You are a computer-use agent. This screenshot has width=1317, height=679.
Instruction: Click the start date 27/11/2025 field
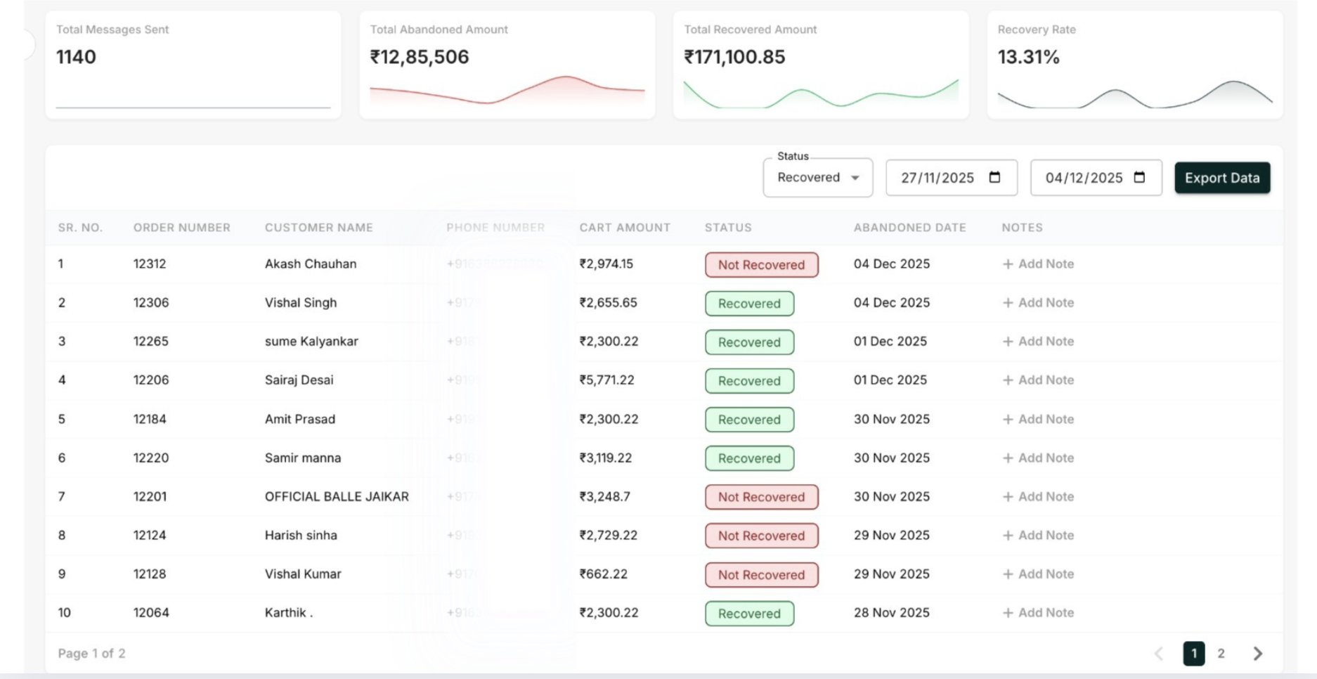pyautogui.click(x=938, y=178)
